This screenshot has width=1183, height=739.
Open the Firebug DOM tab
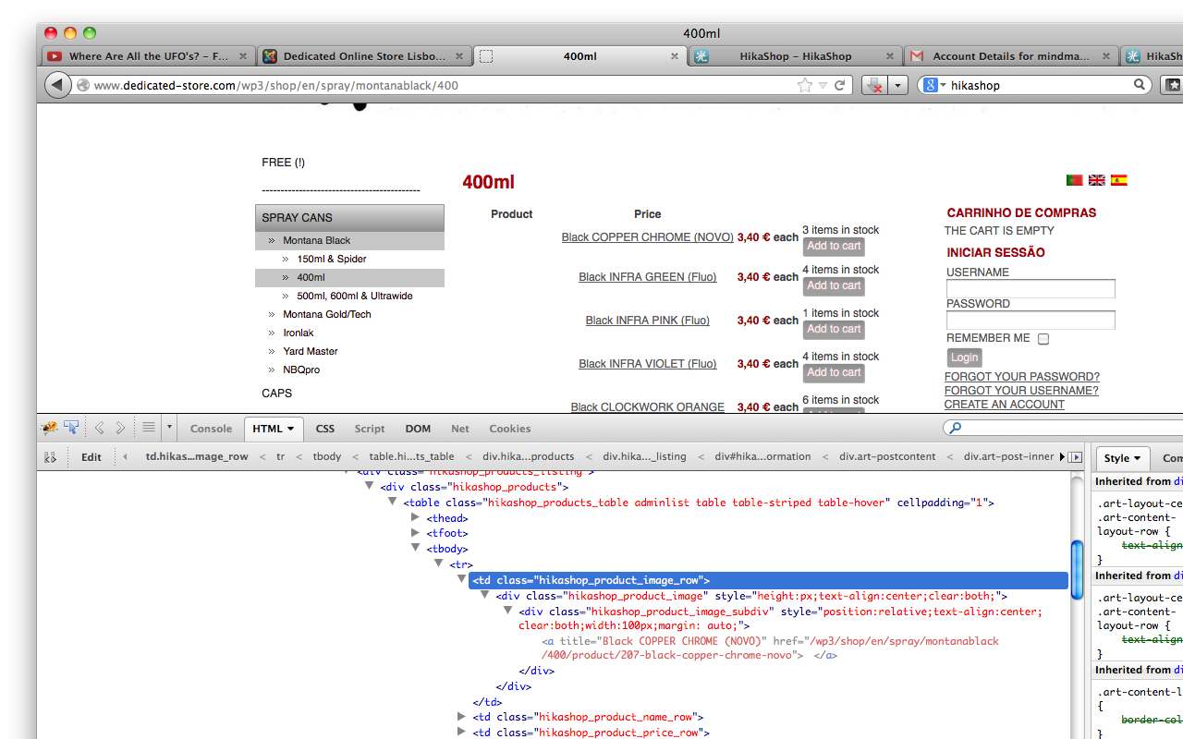pyautogui.click(x=418, y=429)
